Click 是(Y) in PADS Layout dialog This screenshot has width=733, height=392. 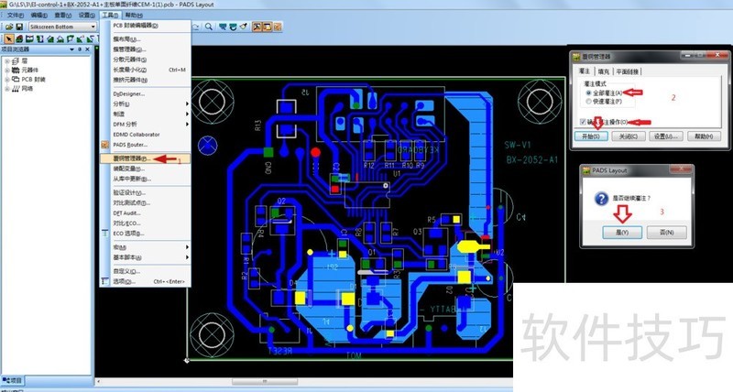pyautogui.click(x=622, y=233)
